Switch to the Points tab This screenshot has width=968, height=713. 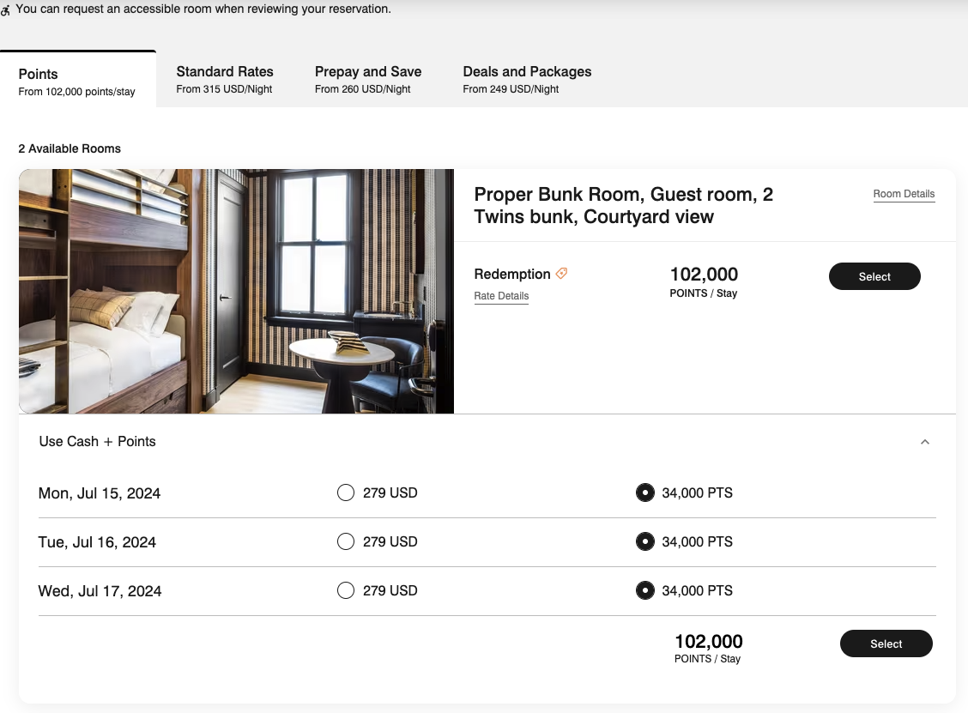click(78, 80)
